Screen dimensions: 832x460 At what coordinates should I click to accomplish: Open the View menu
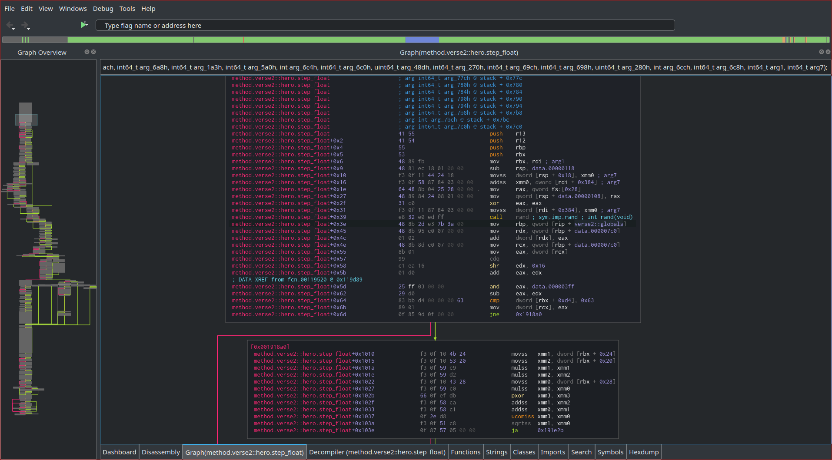pos(46,9)
